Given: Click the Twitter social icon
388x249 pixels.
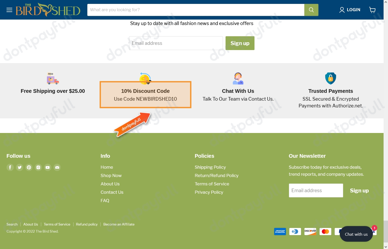Looking at the screenshot, I should 20,167.
